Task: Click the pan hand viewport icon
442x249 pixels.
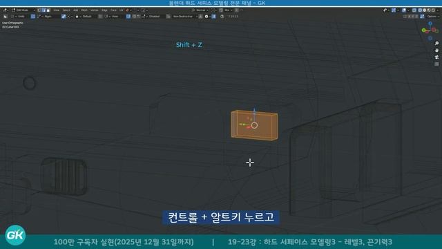Action: tap(436, 50)
